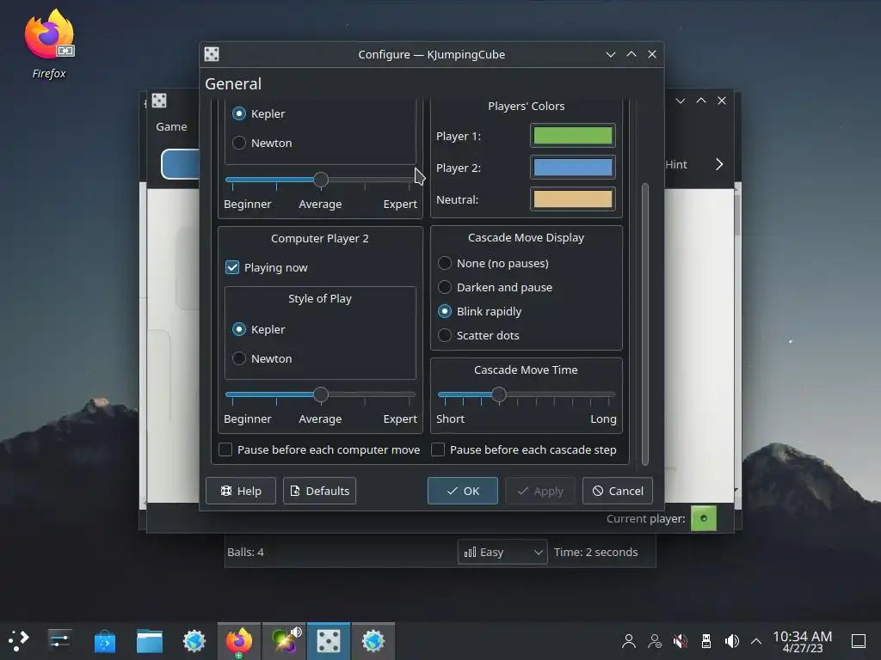Open System Settings from the taskbar

[59, 640]
